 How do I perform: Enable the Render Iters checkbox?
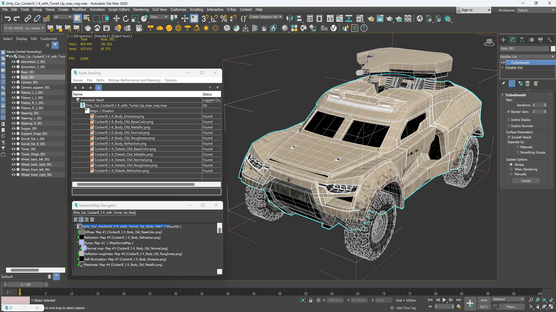pyautogui.click(x=509, y=112)
